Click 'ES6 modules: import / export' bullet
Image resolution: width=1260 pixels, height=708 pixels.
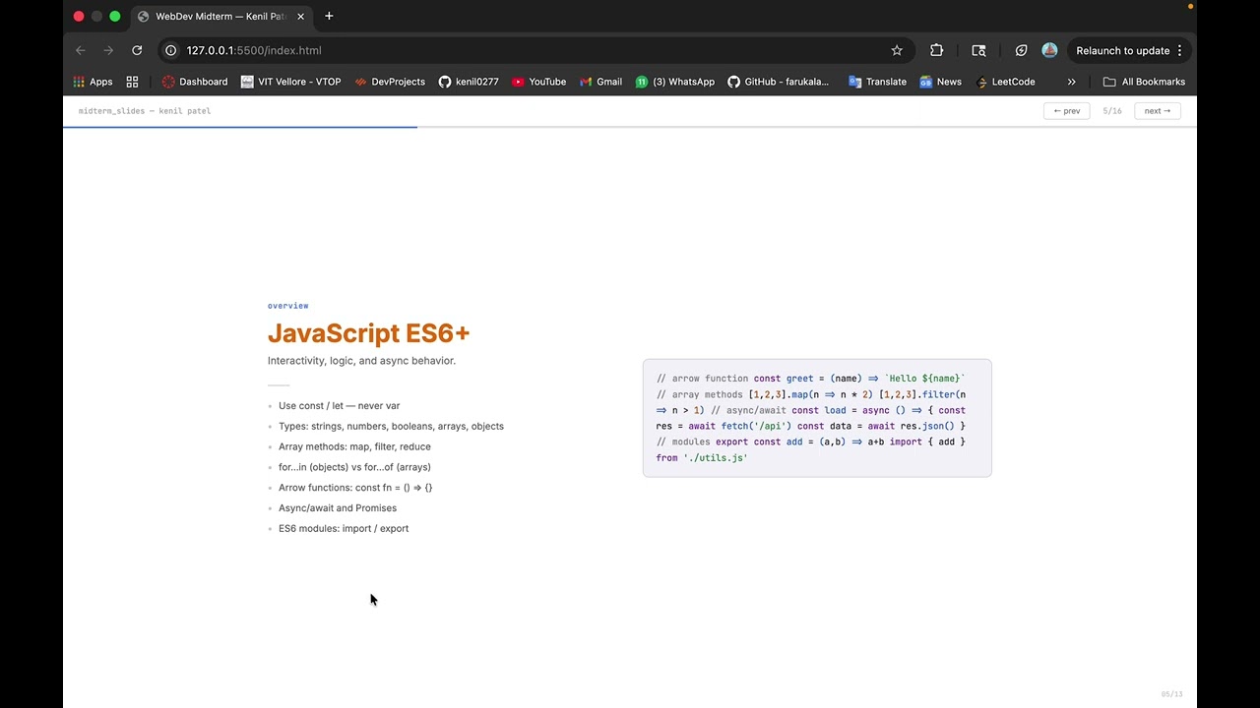click(344, 529)
